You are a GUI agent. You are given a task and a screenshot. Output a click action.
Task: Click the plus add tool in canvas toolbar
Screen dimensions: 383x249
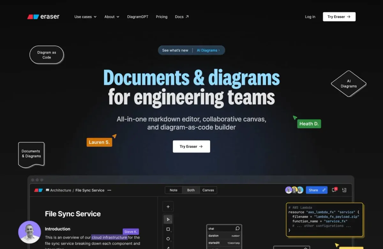168,207
